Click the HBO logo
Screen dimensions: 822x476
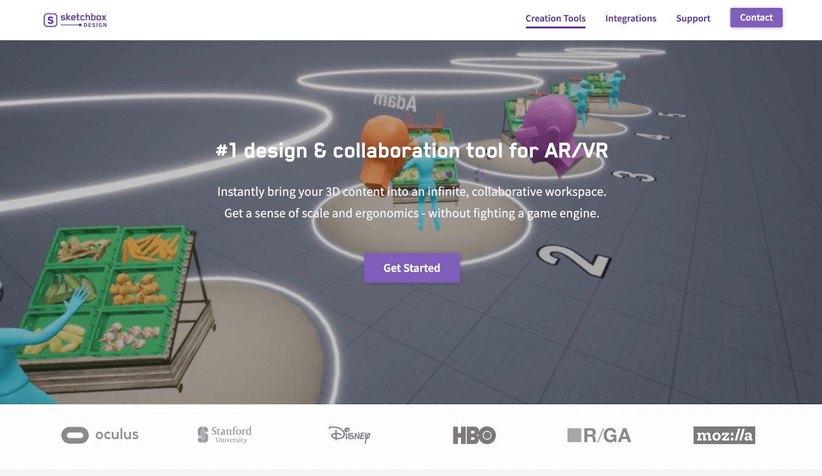click(474, 435)
